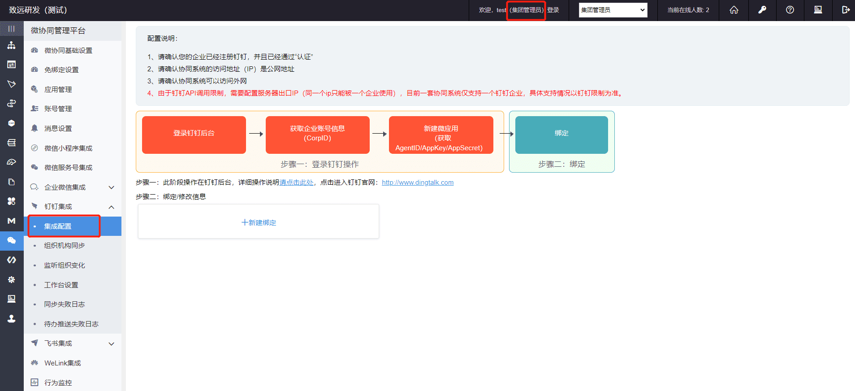Viewport: 855px width, 391px height.
Task: Open the chat bubbles rail icon
Action: [12, 240]
